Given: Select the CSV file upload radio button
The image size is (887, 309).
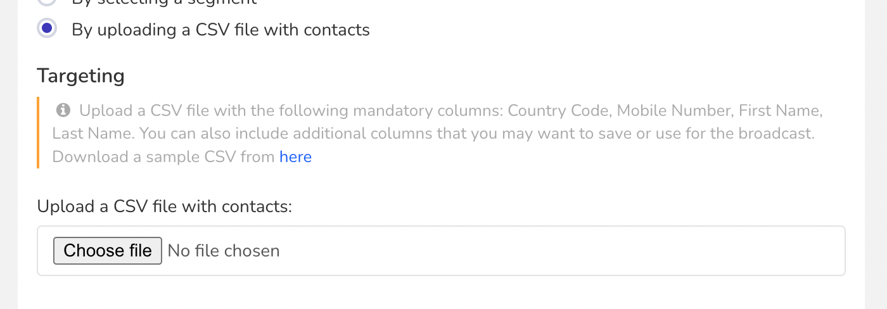Looking at the screenshot, I should (47, 28).
